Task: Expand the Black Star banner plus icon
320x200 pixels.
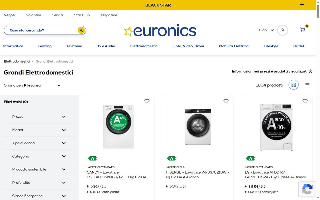Action: click(x=302, y=4)
